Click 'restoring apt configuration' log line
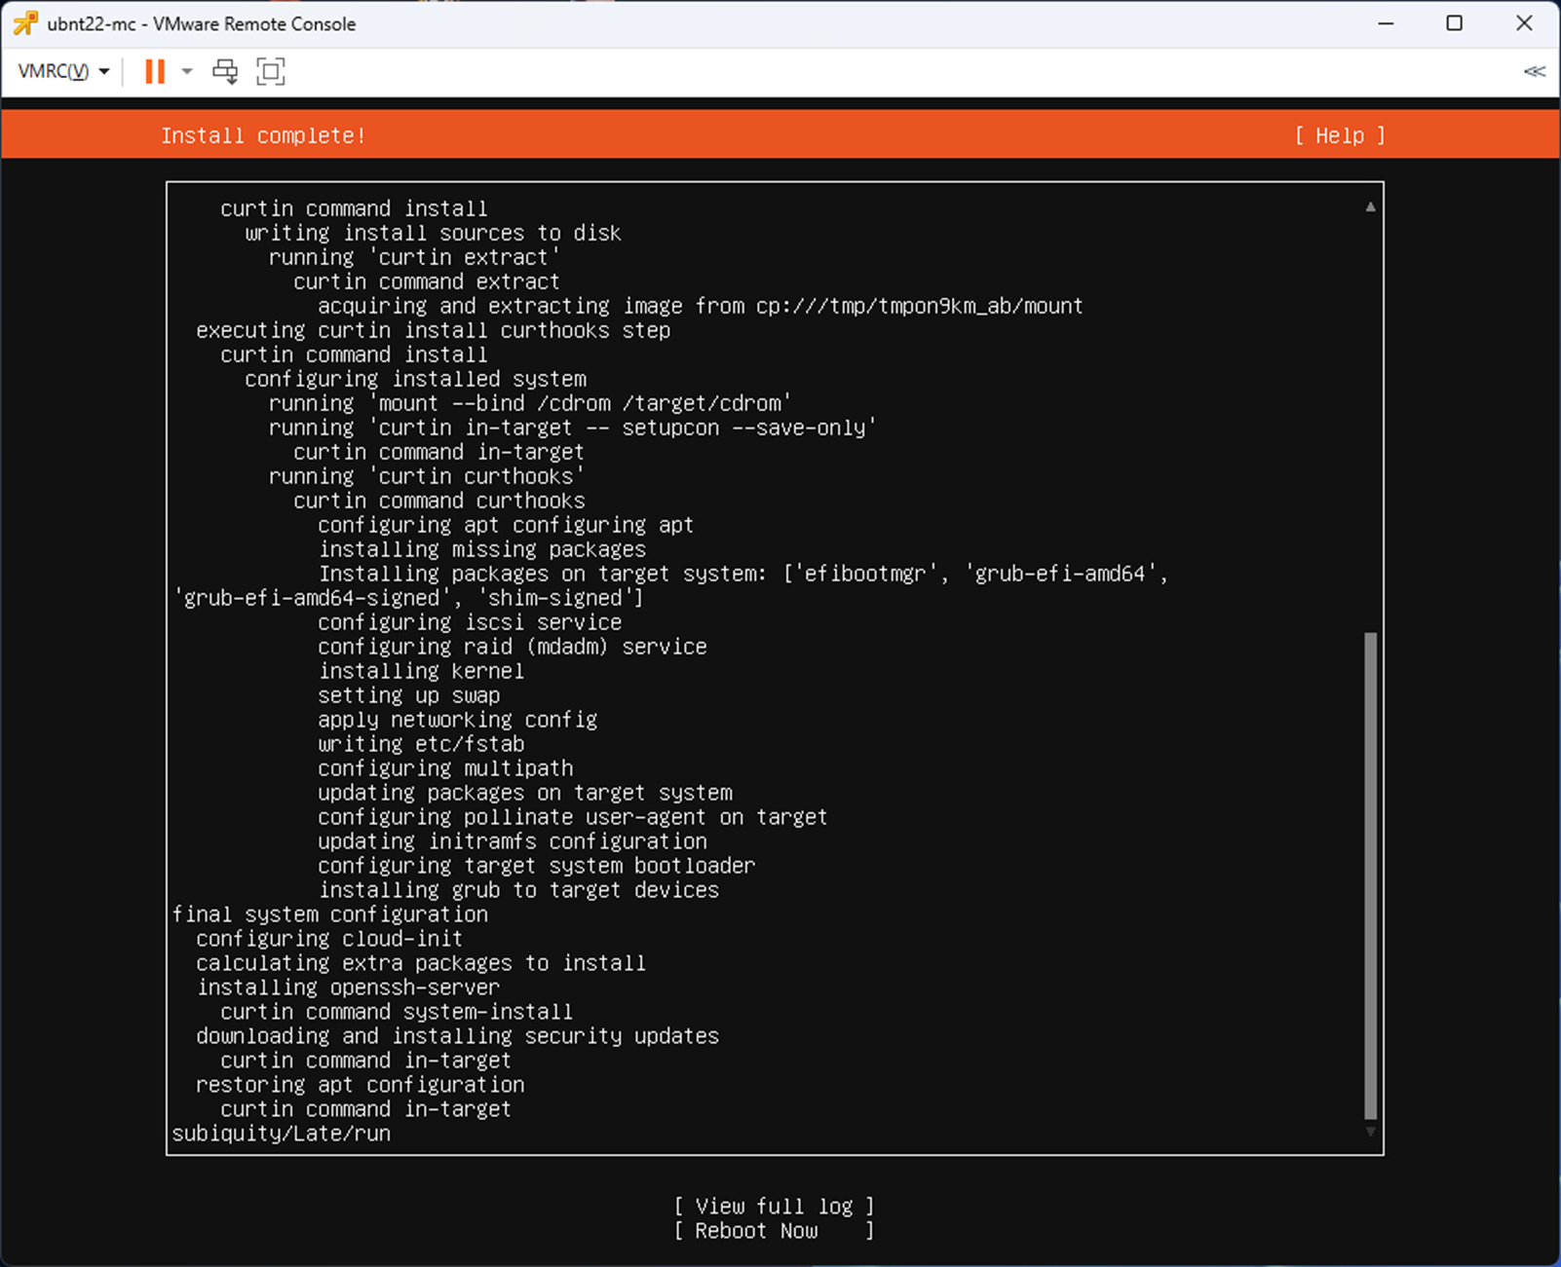This screenshot has width=1561, height=1267. (x=361, y=1085)
